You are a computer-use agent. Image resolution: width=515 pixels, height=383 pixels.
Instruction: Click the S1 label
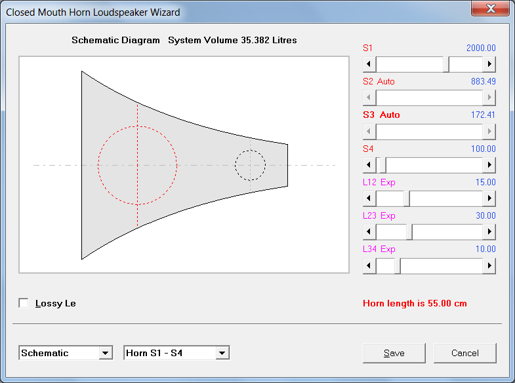pyautogui.click(x=367, y=48)
